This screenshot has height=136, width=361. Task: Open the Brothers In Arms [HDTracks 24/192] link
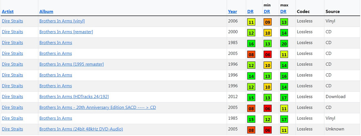tap(74, 97)
